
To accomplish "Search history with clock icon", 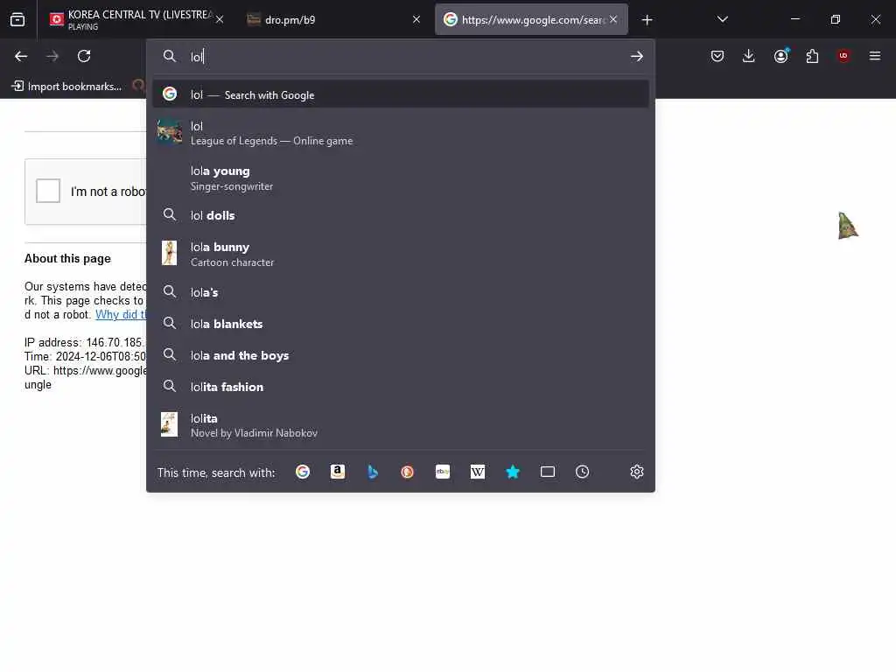I will (x=582, y=472).
